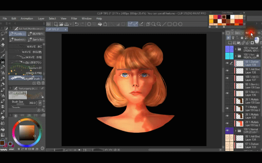Viewport: 262px width, 163px height.
Task: Delete sub tool with the trash icon
Action: point(43,83)
